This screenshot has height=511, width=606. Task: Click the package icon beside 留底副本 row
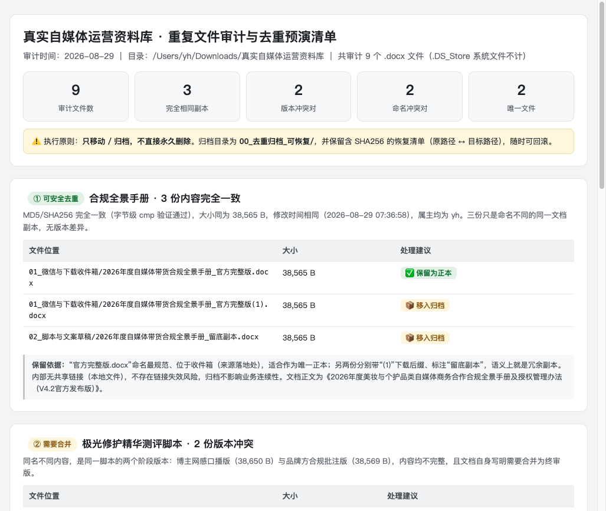(410, 338)
